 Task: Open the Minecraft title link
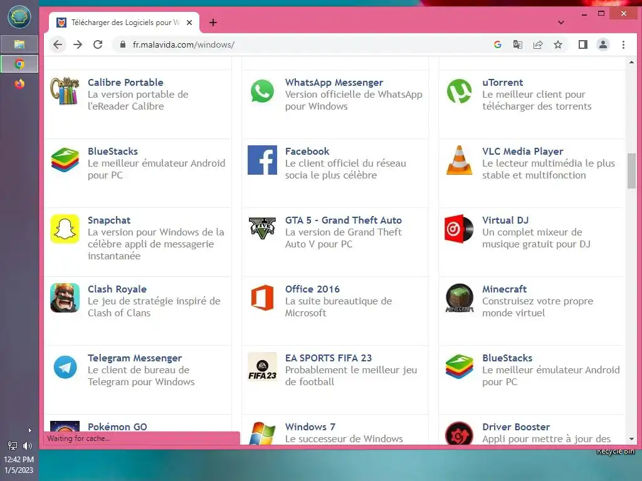click(x=505, y=289)
